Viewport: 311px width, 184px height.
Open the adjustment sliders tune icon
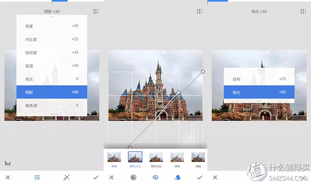pos(37,177)
